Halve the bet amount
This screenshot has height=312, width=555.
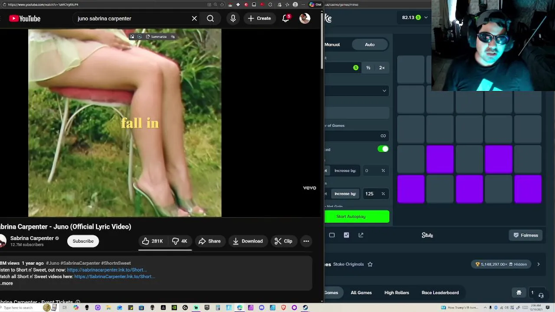coord(368,68)
